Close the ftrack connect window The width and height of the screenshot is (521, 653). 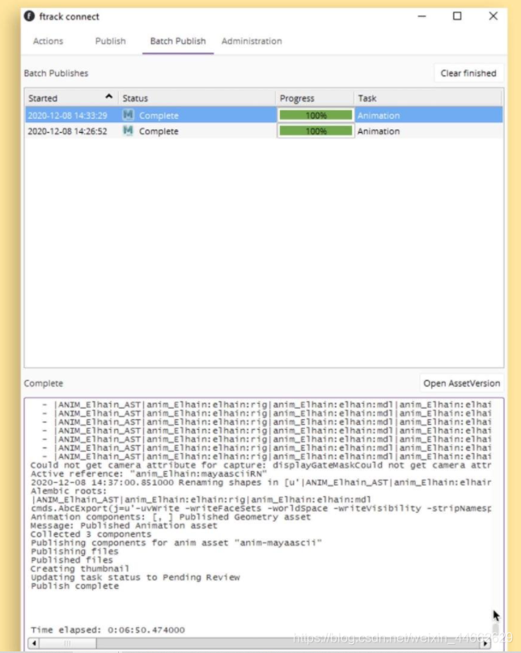click(x=493, y=16)
